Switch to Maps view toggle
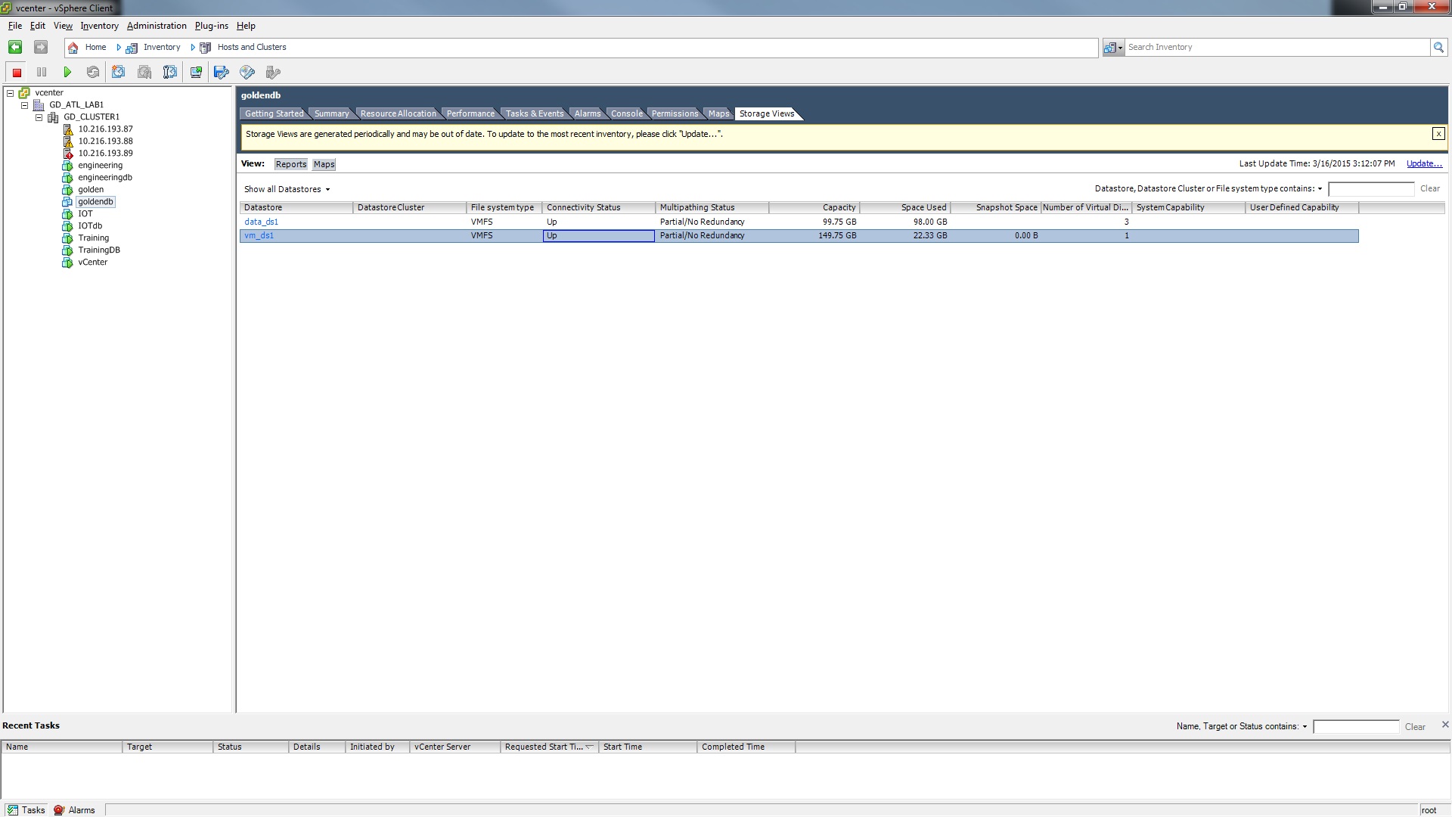Image resolution: width=1452 pixels, height=817 pixels. click(324, 164)
